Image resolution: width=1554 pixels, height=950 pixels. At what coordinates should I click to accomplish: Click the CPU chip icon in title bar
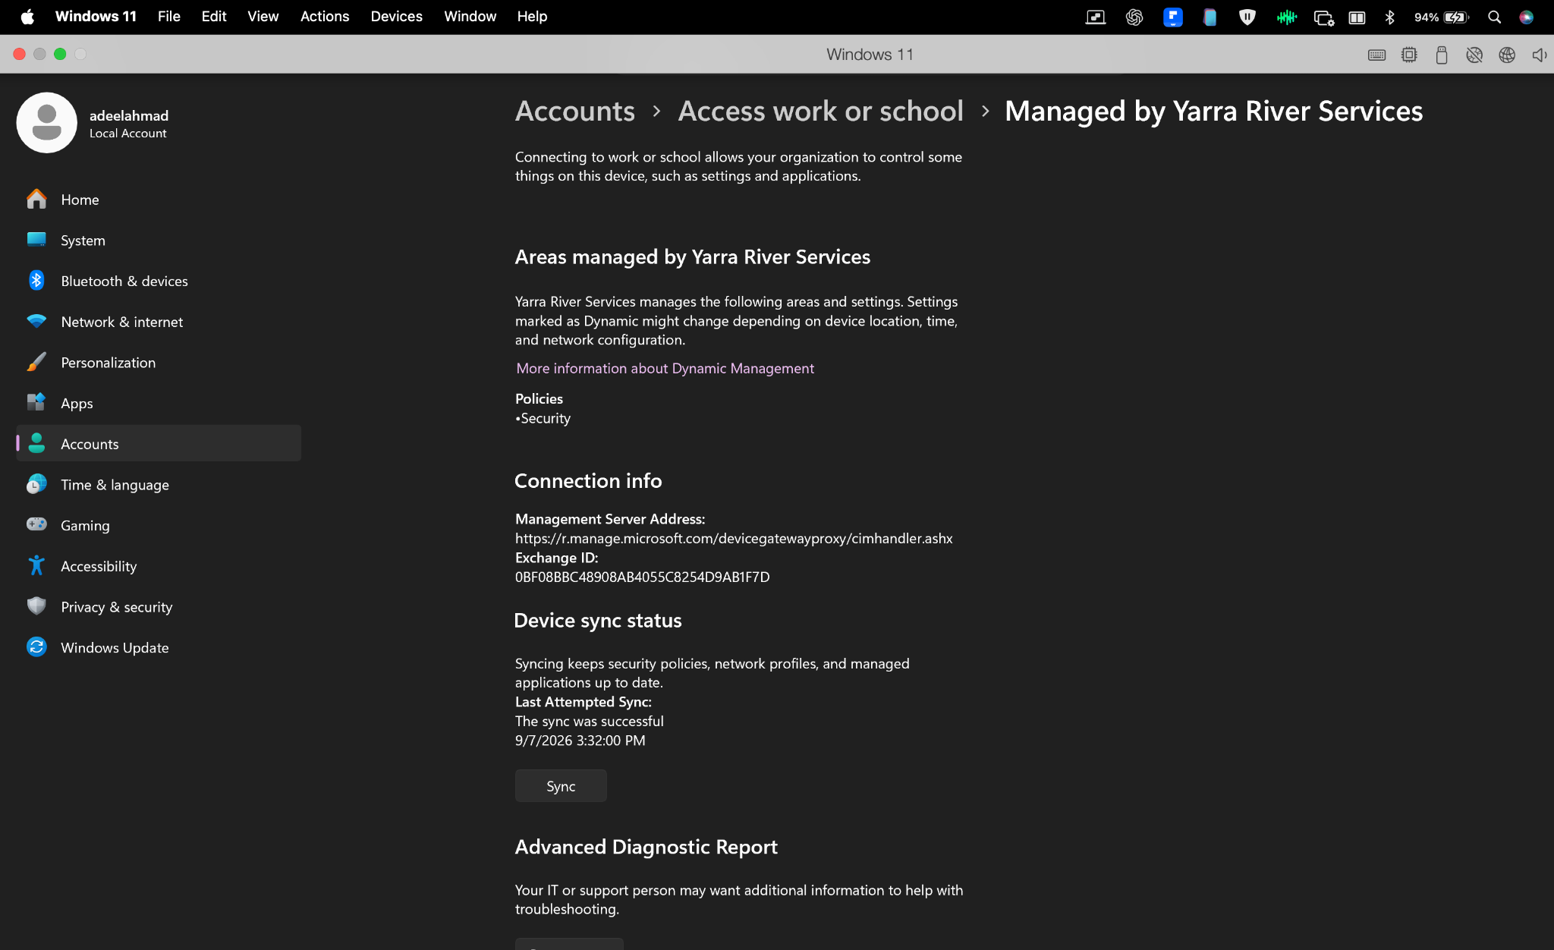point(1409,55)
